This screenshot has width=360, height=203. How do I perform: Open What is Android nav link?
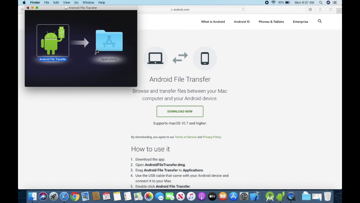click(213, 22)
